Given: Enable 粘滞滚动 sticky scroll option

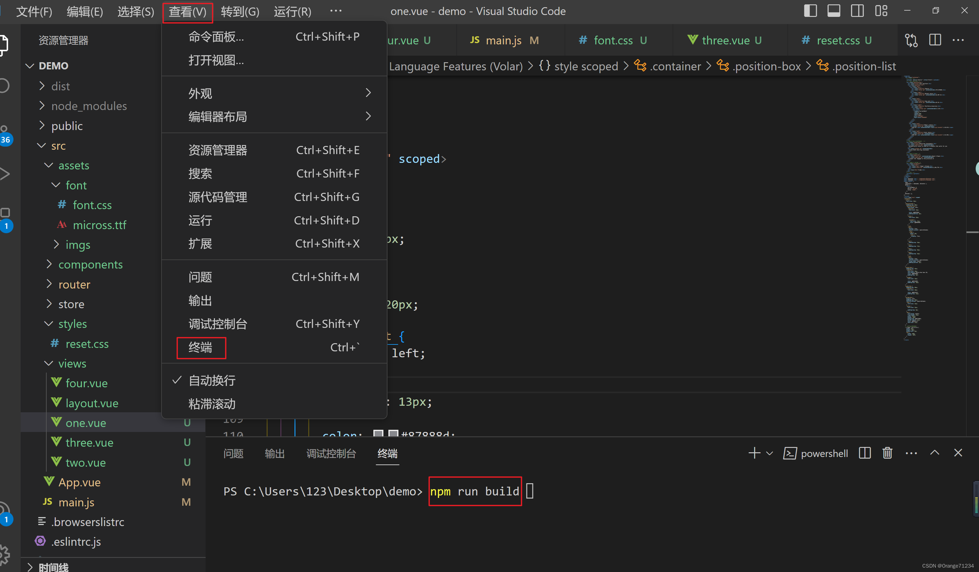Looking at the screenshot, I should coord(212,404).
